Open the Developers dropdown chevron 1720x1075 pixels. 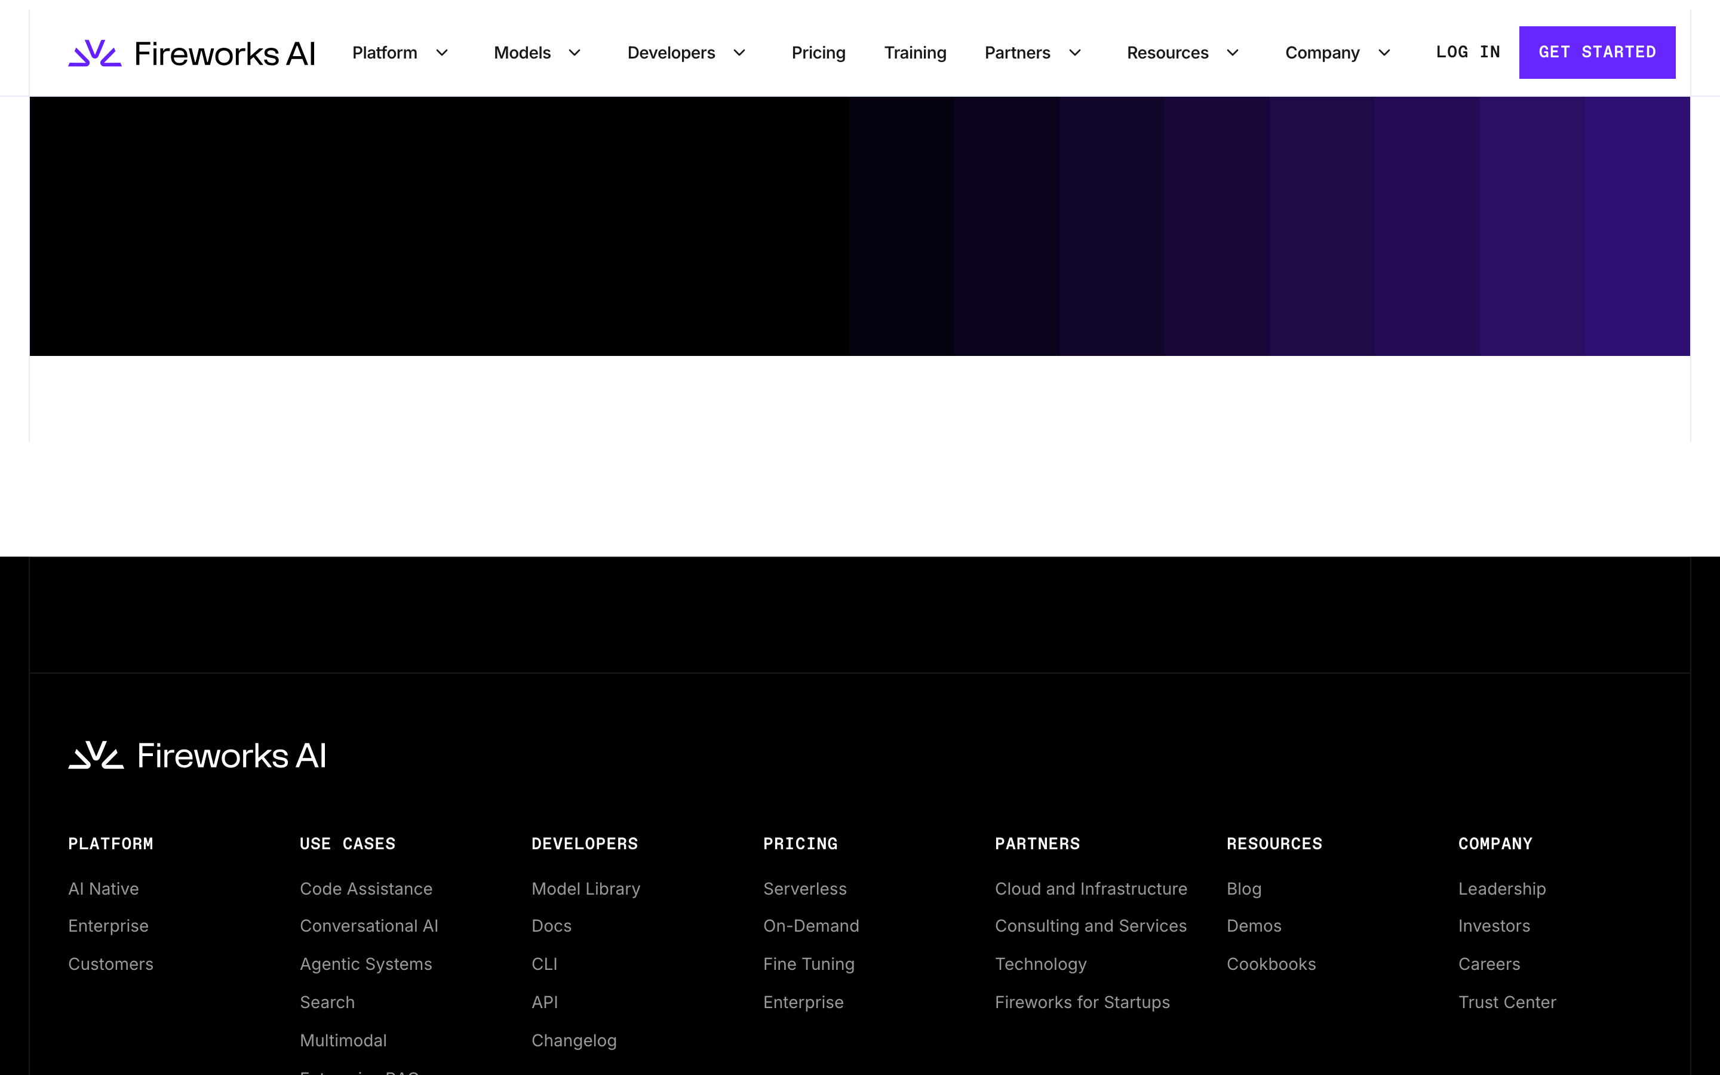(x=739, y=53)
